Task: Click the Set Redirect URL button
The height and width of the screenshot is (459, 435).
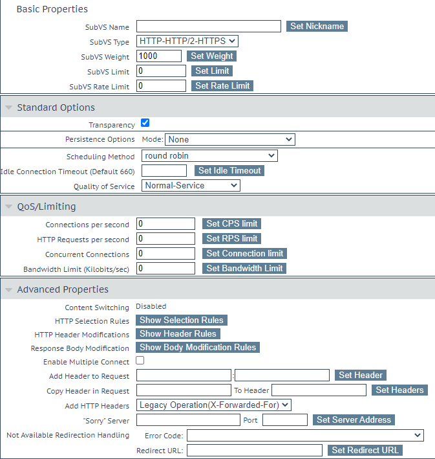Action: point(365,450)
